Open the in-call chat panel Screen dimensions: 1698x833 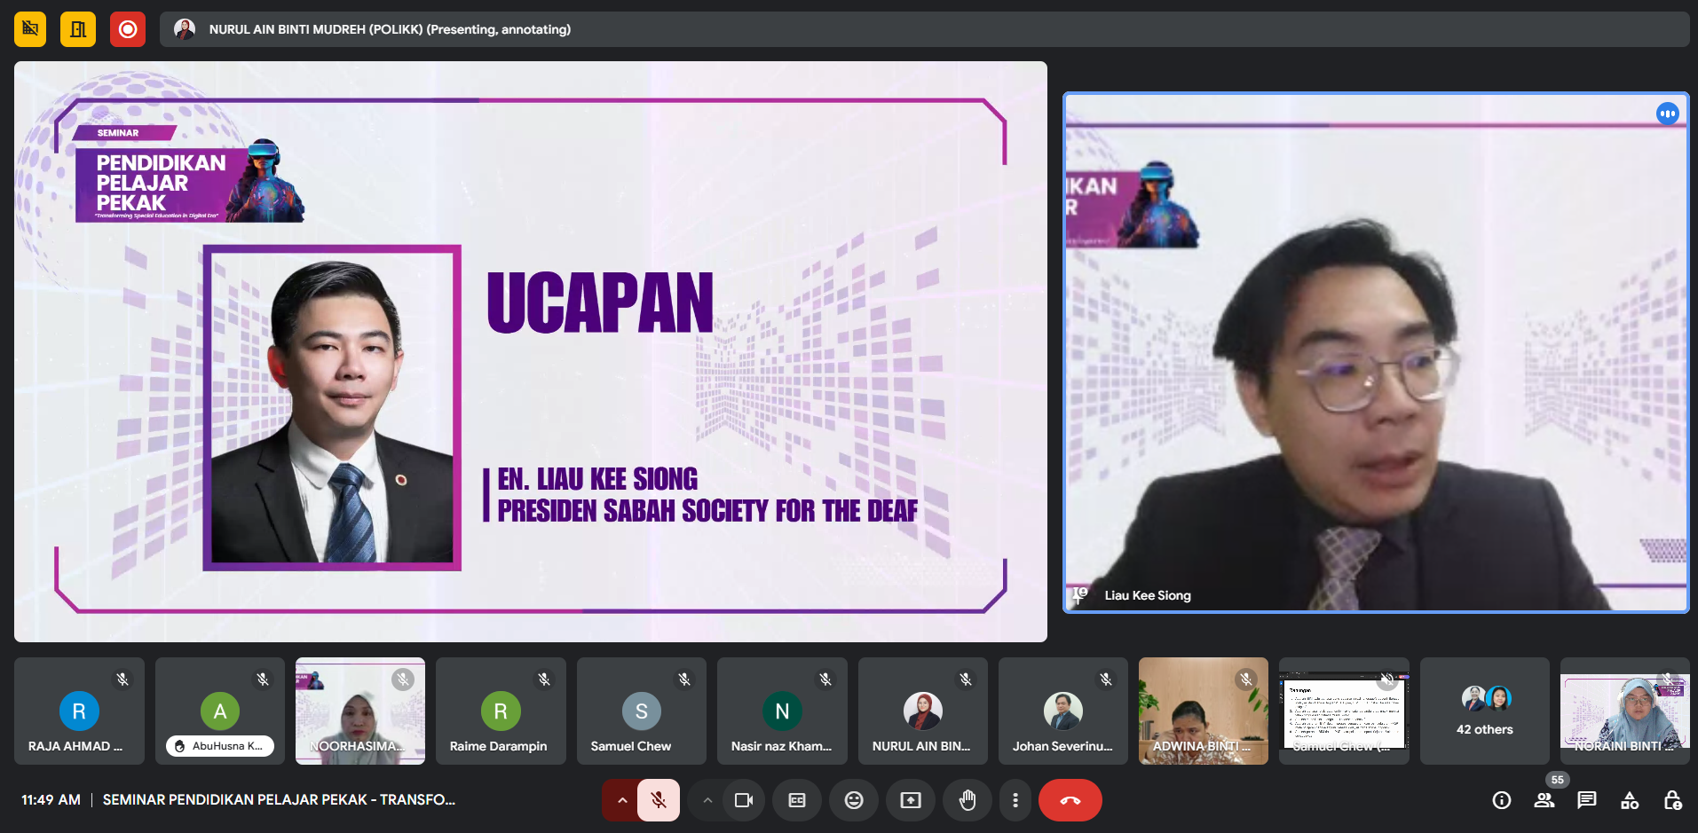pos(1586,800)
